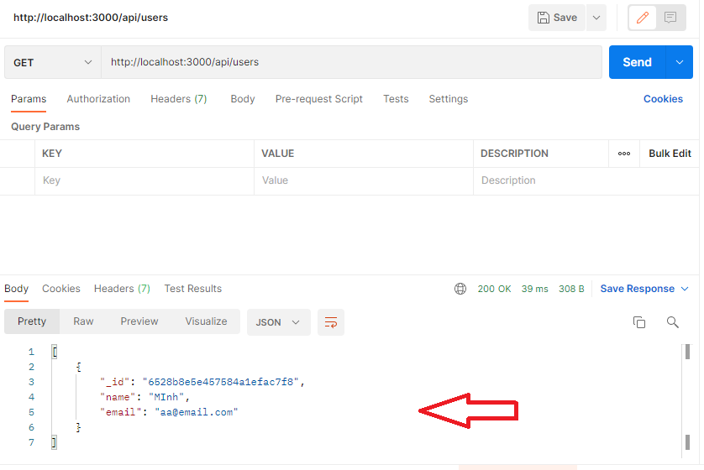Image resolution: width=704 pixels, height=470 pixels.
Task: Open the JSON format dropdown
Action: (x=278, y=322)
